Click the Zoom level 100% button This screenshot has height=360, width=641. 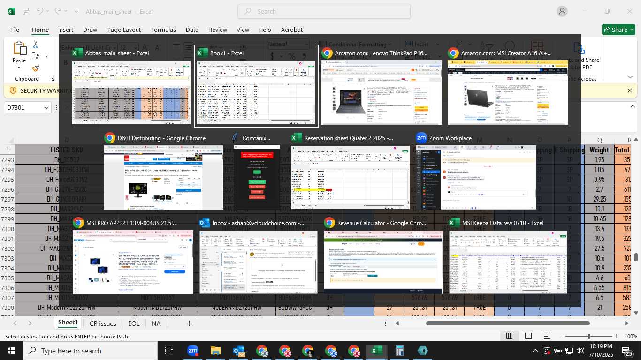coord(631,336)
